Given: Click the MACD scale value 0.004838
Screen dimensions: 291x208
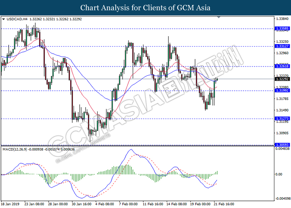Looking at the screenshot, I should click(282, 149).
